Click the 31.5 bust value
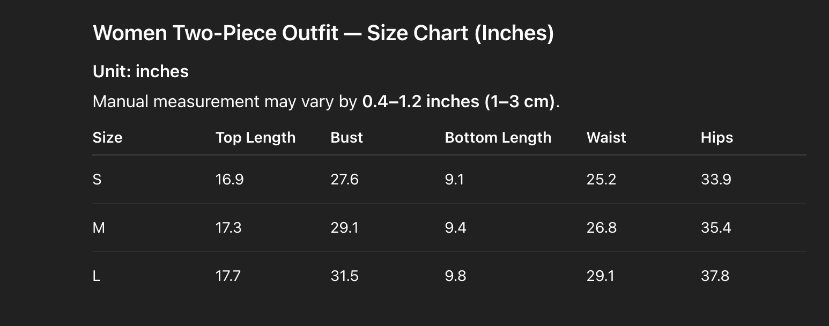 pyautogui.click(x=344, y=276)
